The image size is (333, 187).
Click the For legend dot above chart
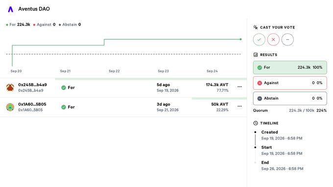pyautogui.click(x=7, y=25)
